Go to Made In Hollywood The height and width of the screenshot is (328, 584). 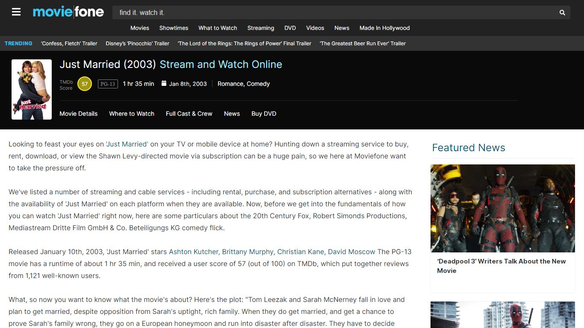[385, 28]
